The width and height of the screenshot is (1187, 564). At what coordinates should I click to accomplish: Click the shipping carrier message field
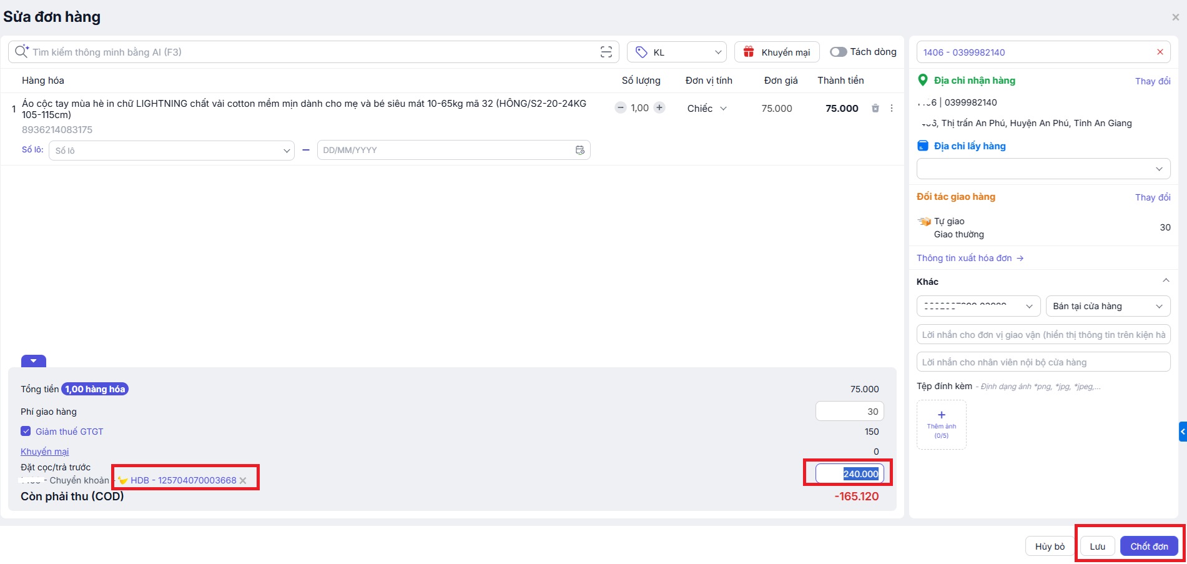coord(1043,334)
